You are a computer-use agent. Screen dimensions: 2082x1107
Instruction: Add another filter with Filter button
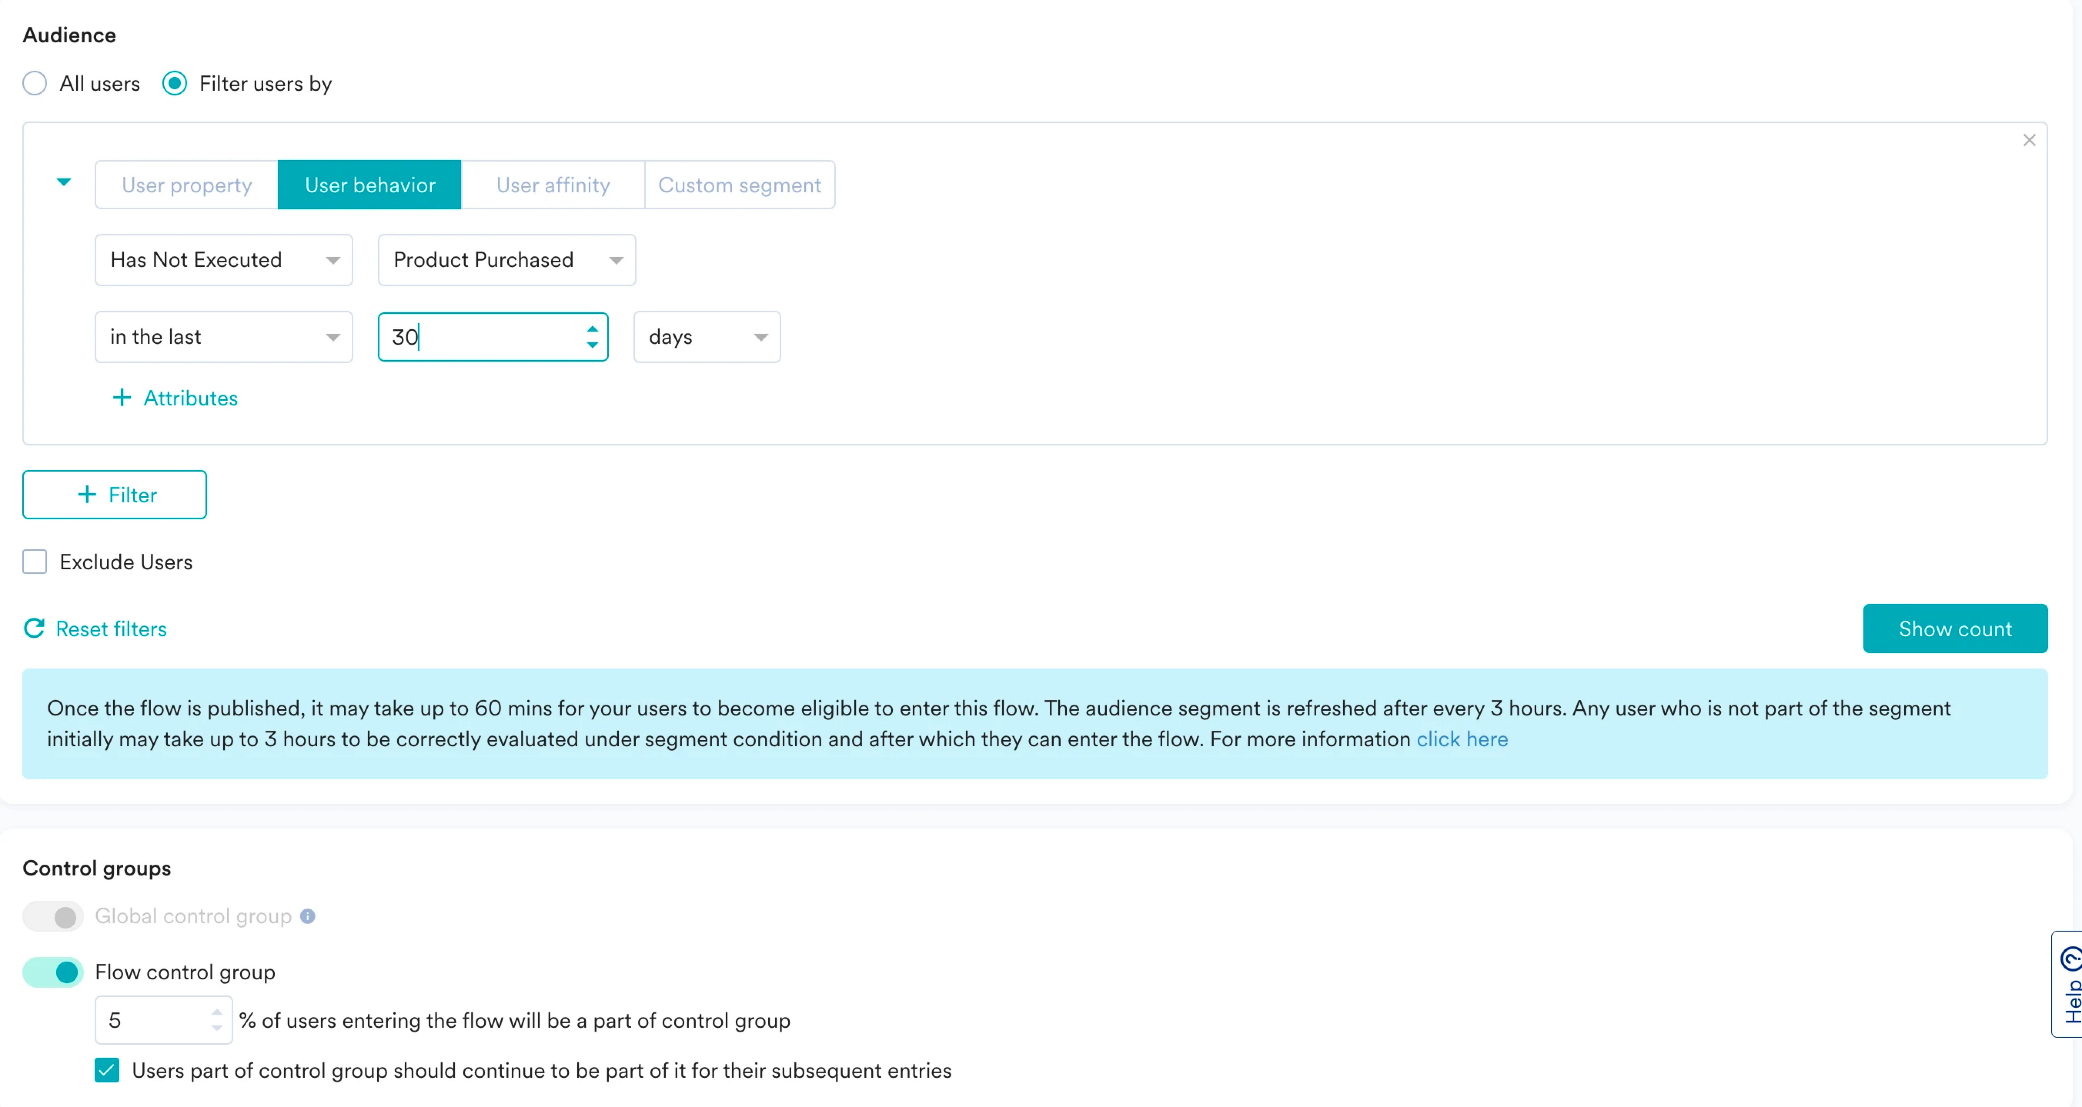115,495
